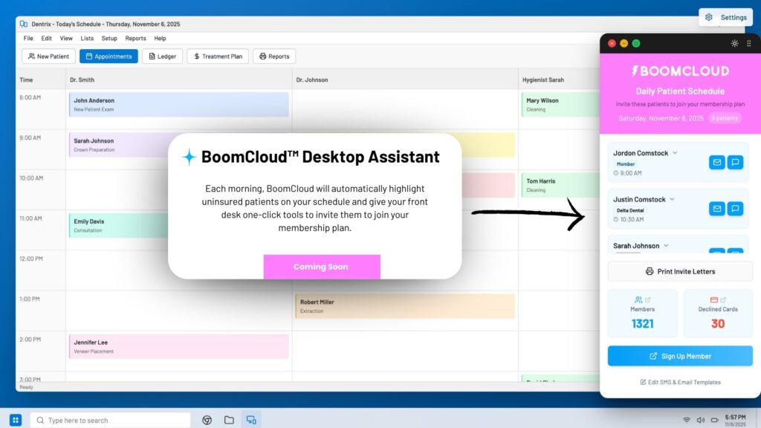Expand Sarah Johnson card chevron
The height and width of the screenshot is (428, 761).
coord(666,245)
